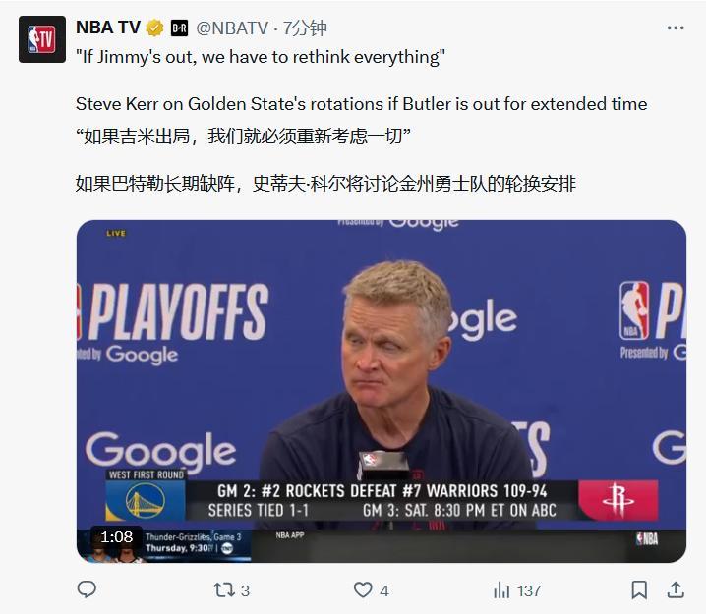
Task: Click the reply speech bubble icon
Action: 87,589
